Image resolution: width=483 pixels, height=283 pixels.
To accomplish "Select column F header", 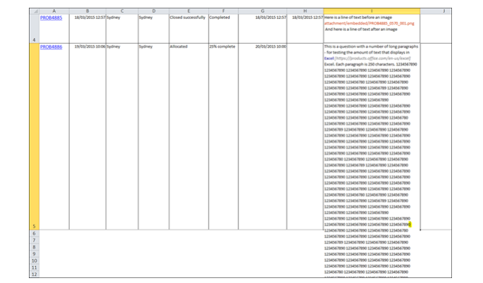I will [x=224, y=11].
